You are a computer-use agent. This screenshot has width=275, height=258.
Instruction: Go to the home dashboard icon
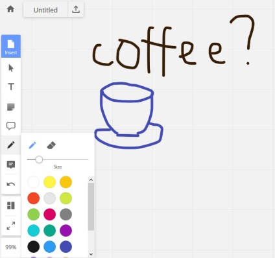[10, 9]
